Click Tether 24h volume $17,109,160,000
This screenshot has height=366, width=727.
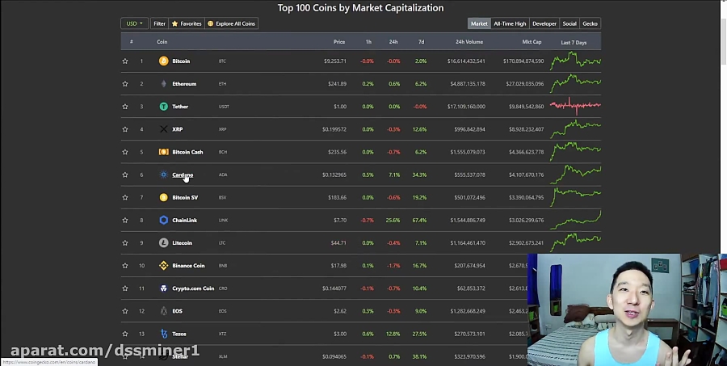click(466, 106)
